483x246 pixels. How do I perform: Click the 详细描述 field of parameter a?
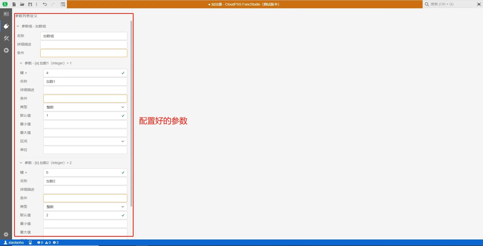point(85,90)
